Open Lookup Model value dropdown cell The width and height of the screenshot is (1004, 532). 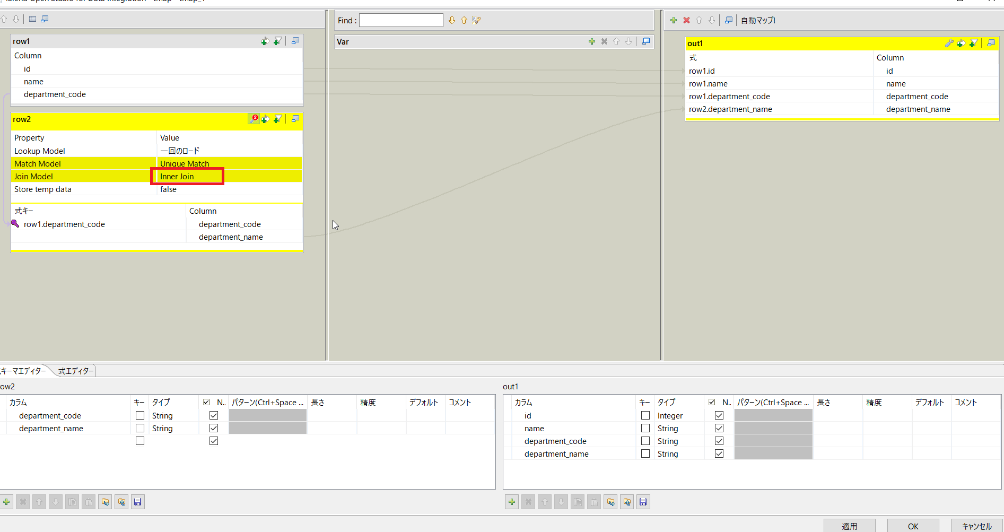[x=230, y=151]
